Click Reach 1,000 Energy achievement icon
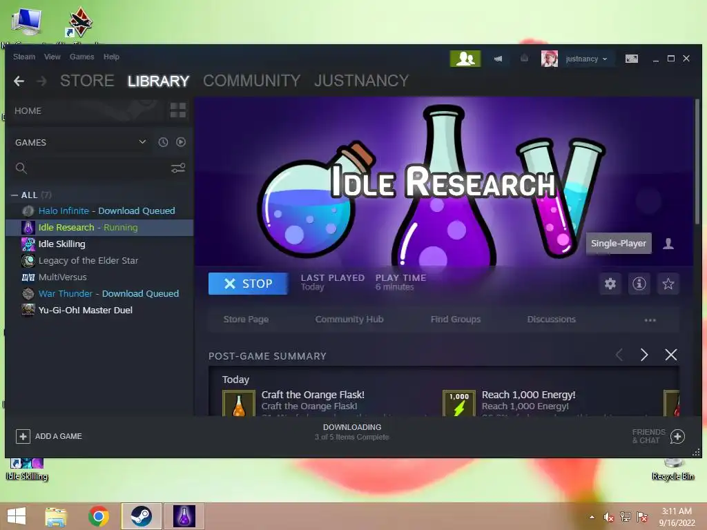Image resolution: width=707 pixels, height=530 pixels. coord(459,403)
